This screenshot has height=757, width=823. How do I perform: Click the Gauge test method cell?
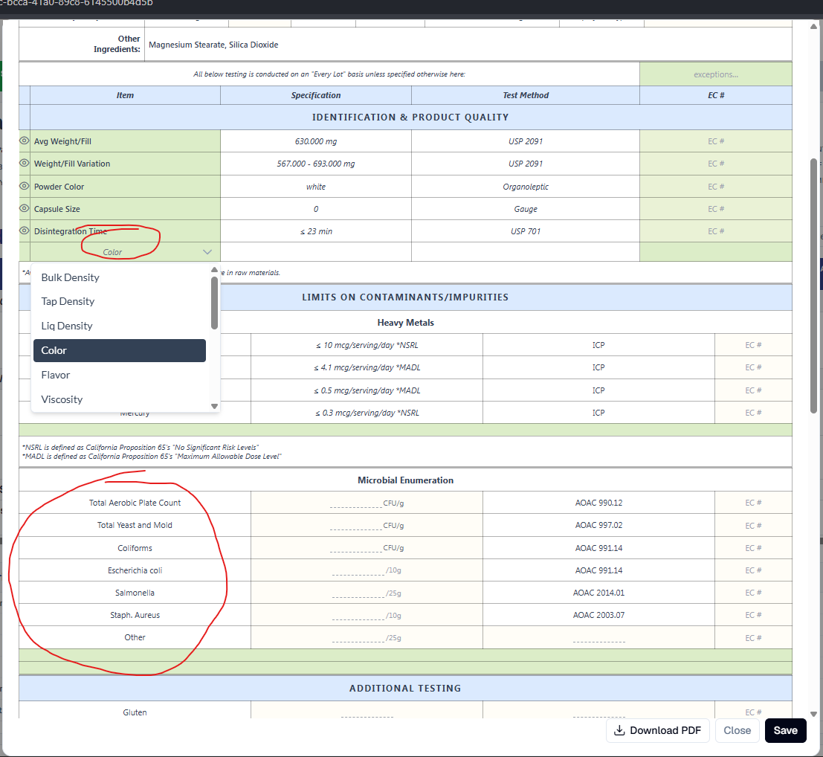click(526, 209)
